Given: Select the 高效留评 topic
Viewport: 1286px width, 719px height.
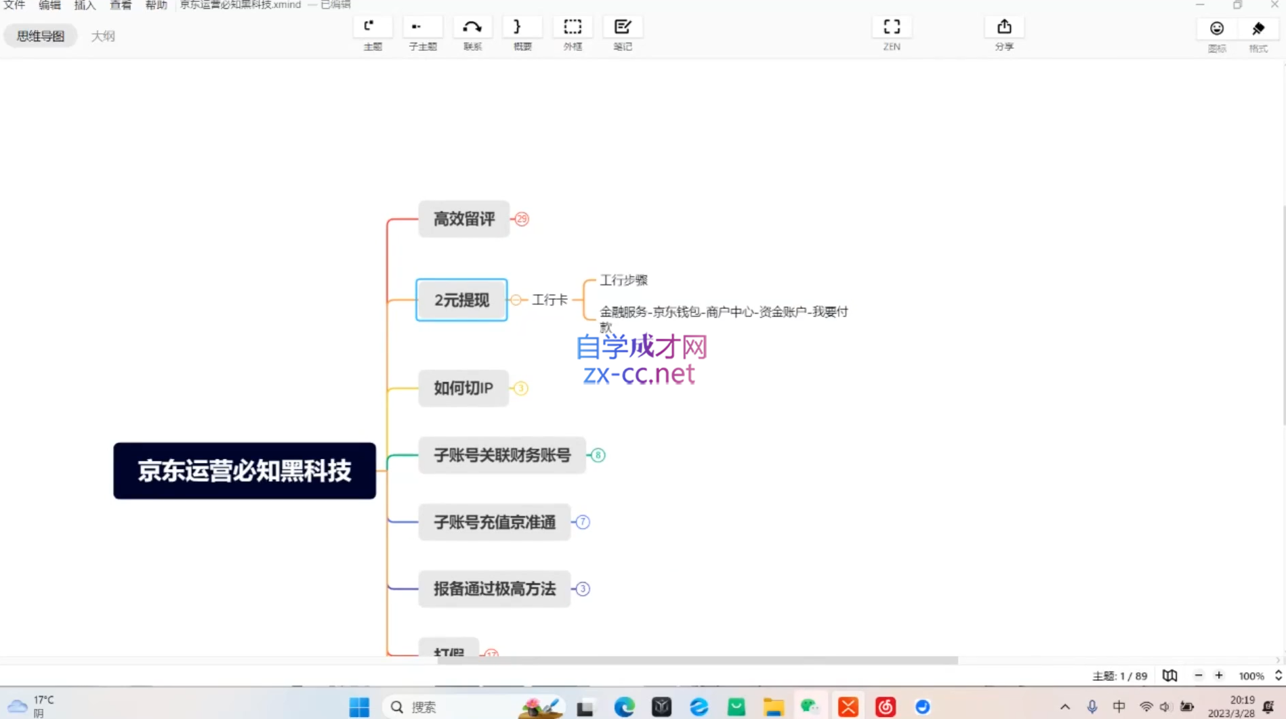Looking at the screenshot, I should tap(464, 219).
